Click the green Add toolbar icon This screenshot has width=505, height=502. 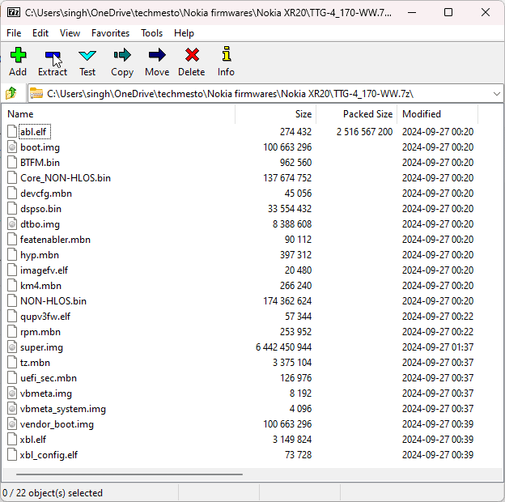click(x=18, y=62)
